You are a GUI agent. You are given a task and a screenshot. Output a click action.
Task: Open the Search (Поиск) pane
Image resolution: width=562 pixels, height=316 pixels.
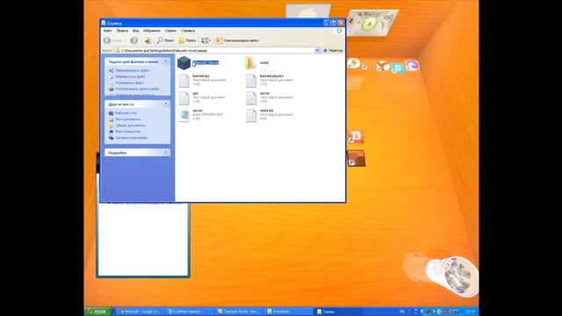pyautogui.click(x=166, y=40)
